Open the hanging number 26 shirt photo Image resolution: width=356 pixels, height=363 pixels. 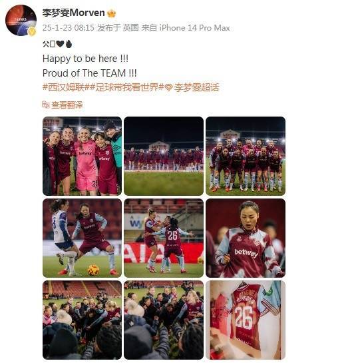(x=246, y=320)
